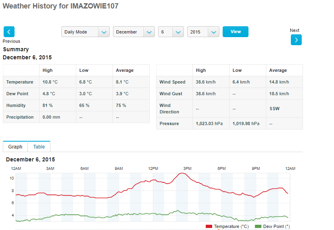Click the Wind Speed high value cell
Viewport: 334px width, 230px height.
(x=205, y=82)
